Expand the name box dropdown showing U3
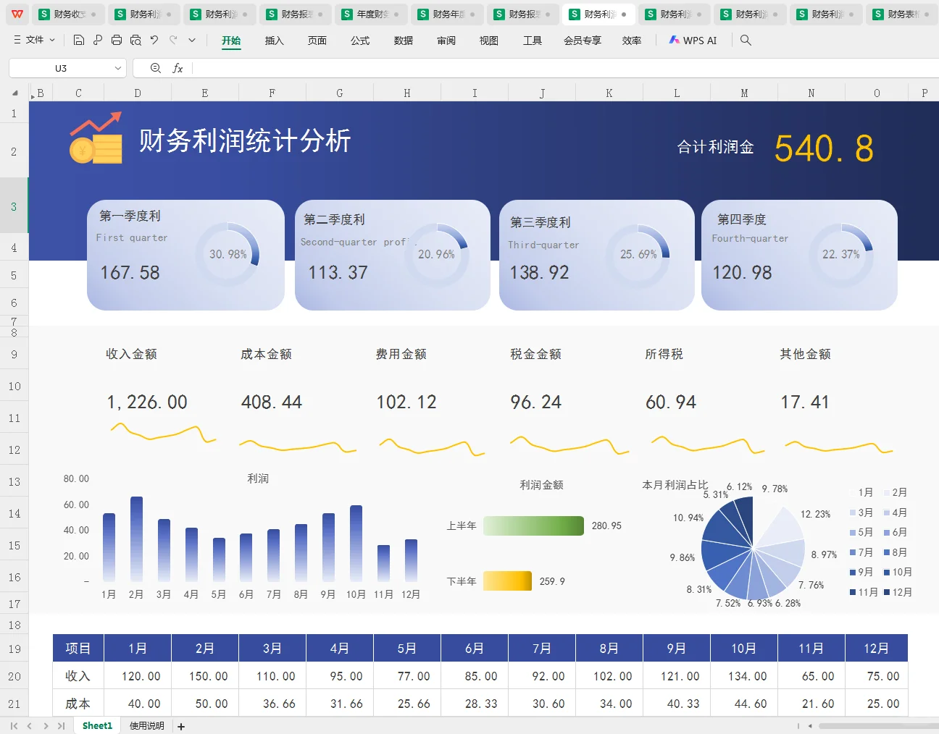This screenshot has width=939, height=734. [119, 67]
